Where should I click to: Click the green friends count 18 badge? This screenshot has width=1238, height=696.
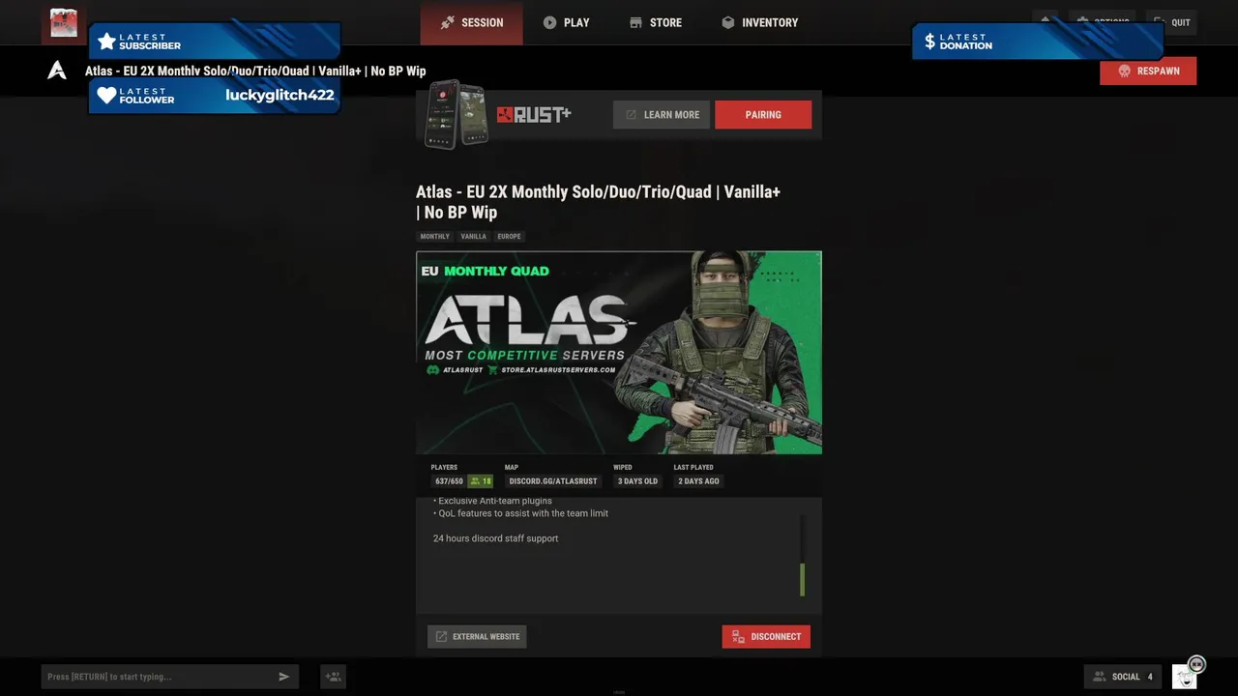[481, 481]
